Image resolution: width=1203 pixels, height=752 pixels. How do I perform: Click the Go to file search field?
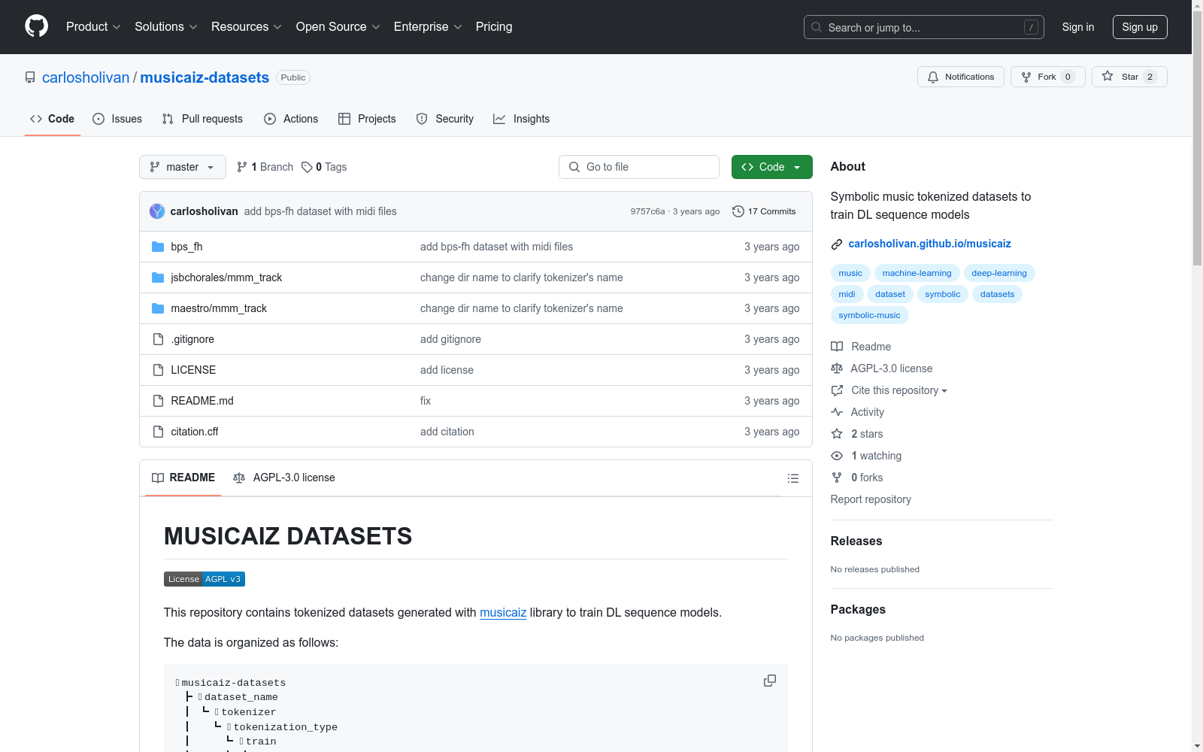(x=639, y=167)
